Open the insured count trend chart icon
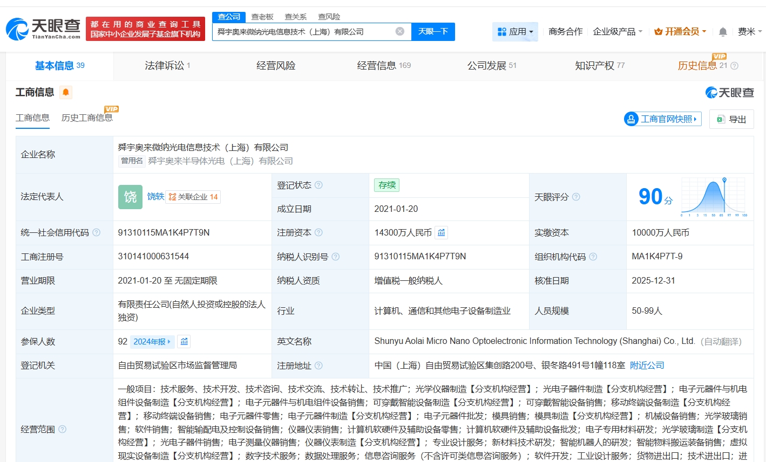This screenshot has width=766, height=462. pyautogui.click(x=184, y=341)
